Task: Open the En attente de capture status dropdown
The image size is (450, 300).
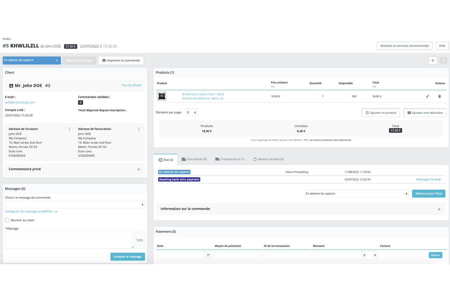Action: tap(31, 60)
